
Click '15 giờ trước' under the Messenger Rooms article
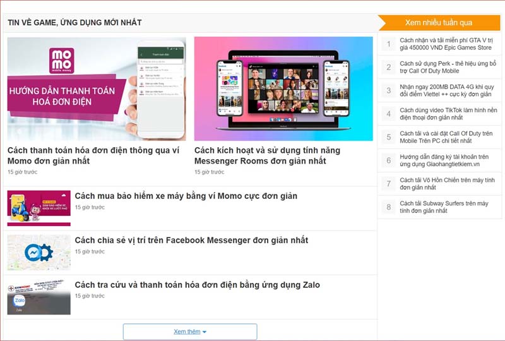[x=210, y=172]
